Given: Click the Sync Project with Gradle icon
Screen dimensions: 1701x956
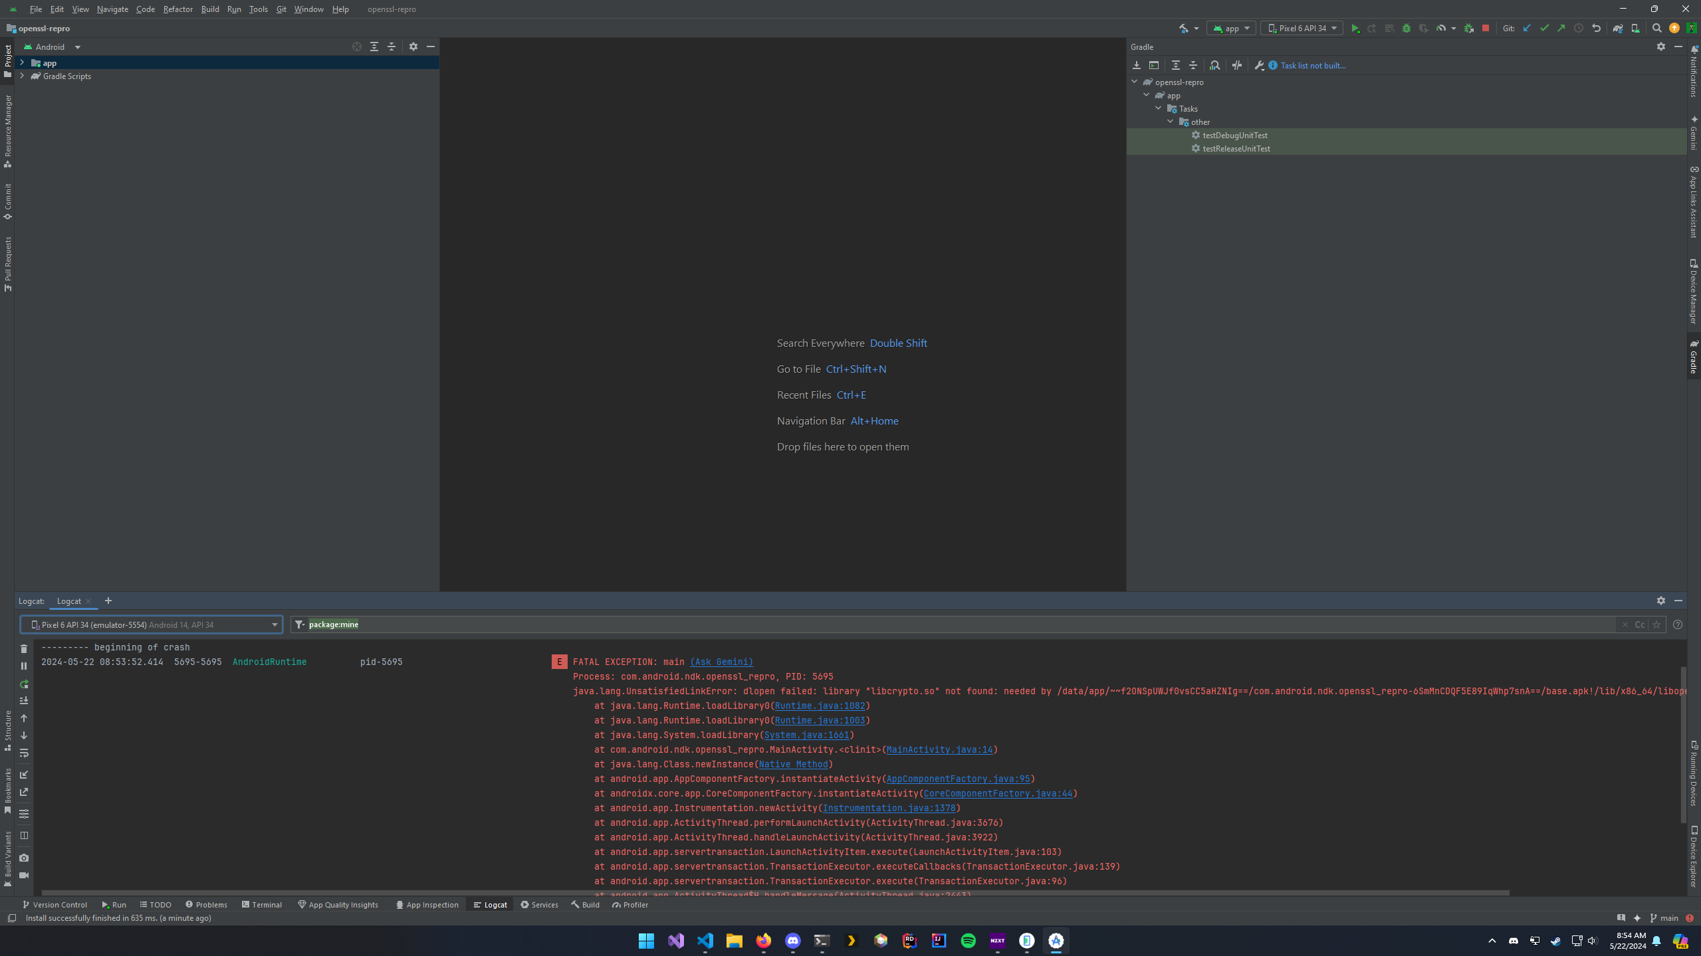Looking at the screenshot, I should 1617,29.
